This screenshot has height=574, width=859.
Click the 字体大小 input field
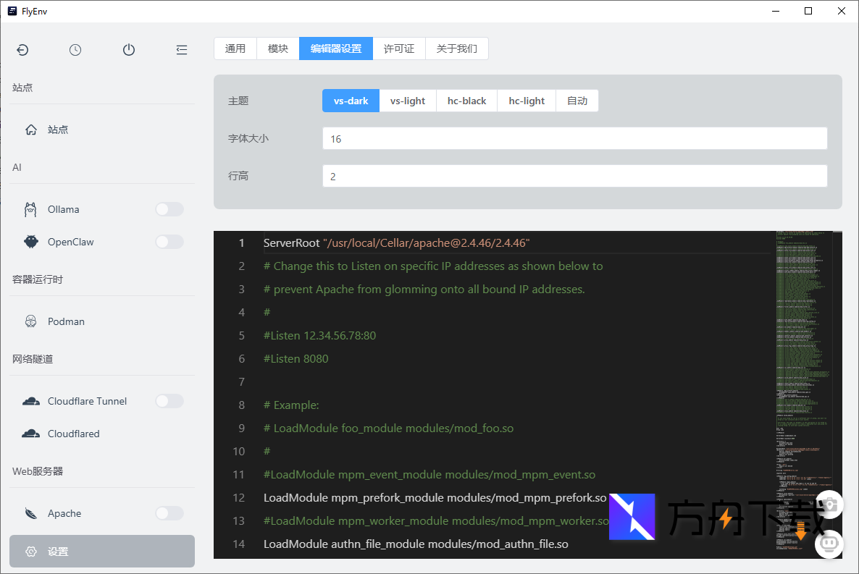coord(574,138)
